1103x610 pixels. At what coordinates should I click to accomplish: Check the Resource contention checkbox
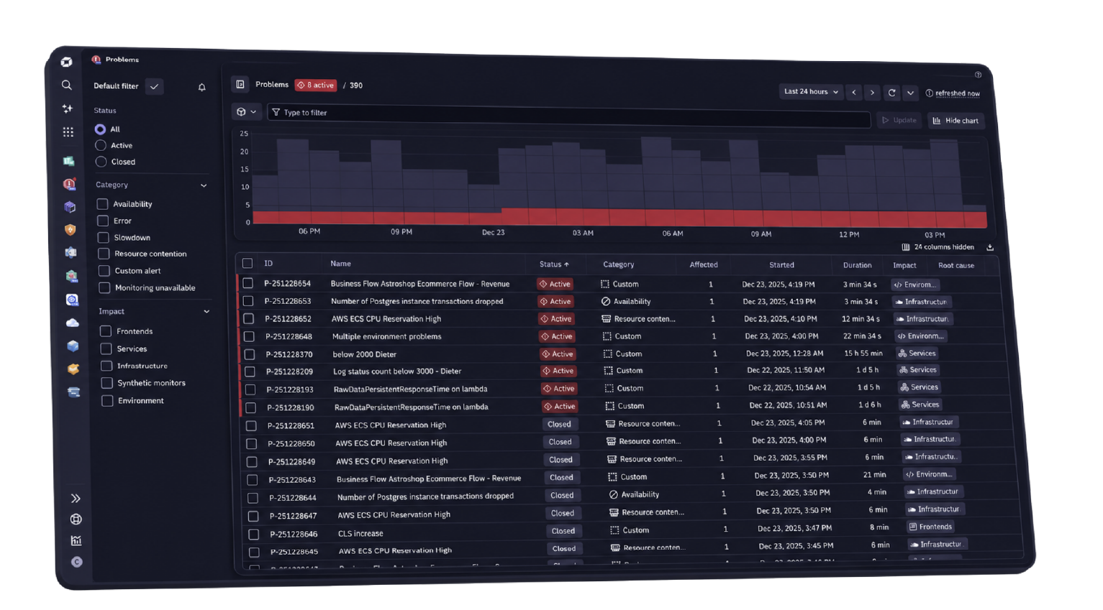click(x=104, y=254)
